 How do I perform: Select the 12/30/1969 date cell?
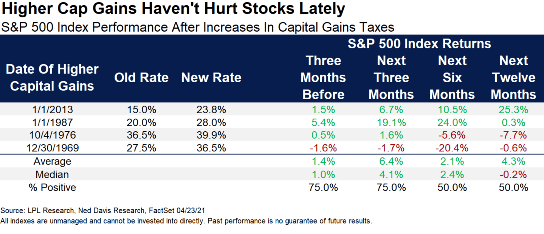(52, 148)
